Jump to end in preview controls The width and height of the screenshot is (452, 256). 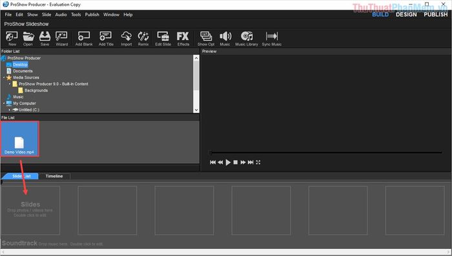pyautogui.click(x=251, y=162)
